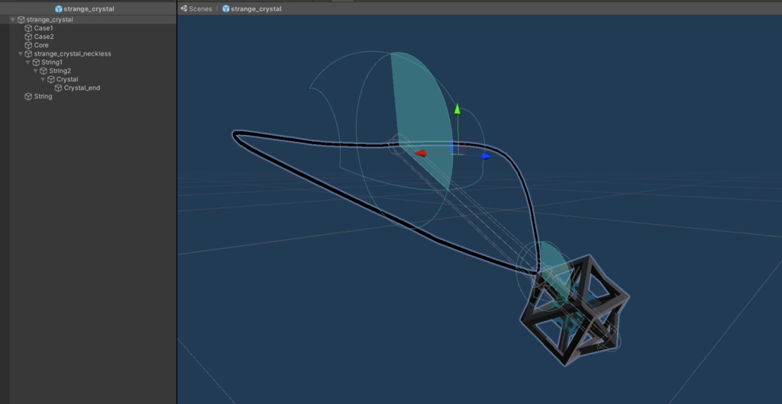
Task: Select the String object at bottom of hierarchy
Action: 43,97
